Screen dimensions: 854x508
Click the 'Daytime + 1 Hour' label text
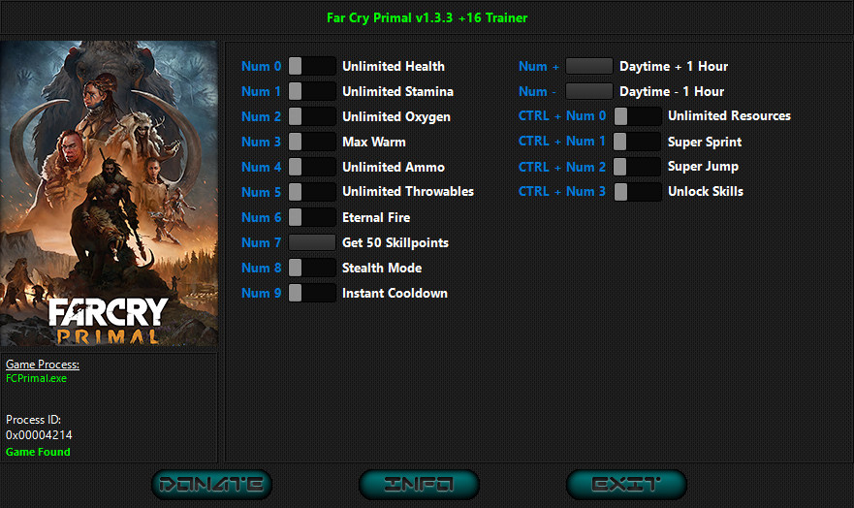click(674, 67)
